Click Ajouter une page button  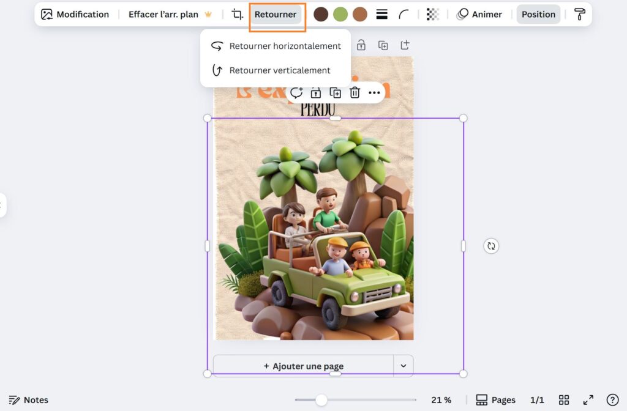(x=304, y=366)
